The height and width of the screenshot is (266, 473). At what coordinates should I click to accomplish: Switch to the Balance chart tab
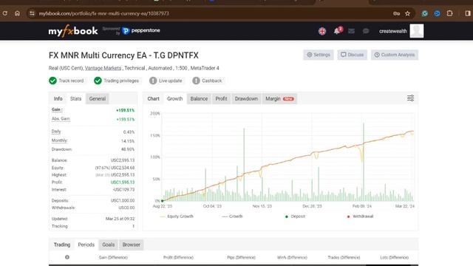click(199, 98)
